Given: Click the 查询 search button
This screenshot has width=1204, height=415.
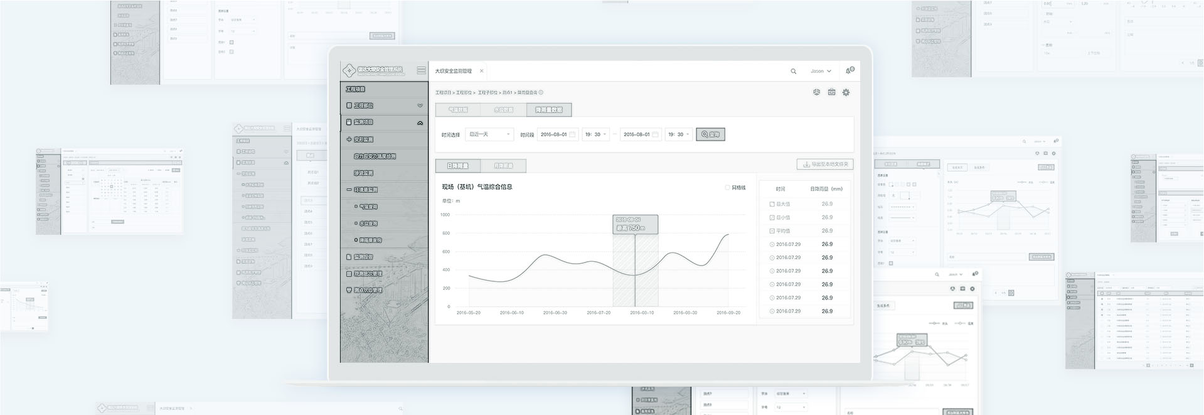Looking at the screenshot, I should pos(710,134).
